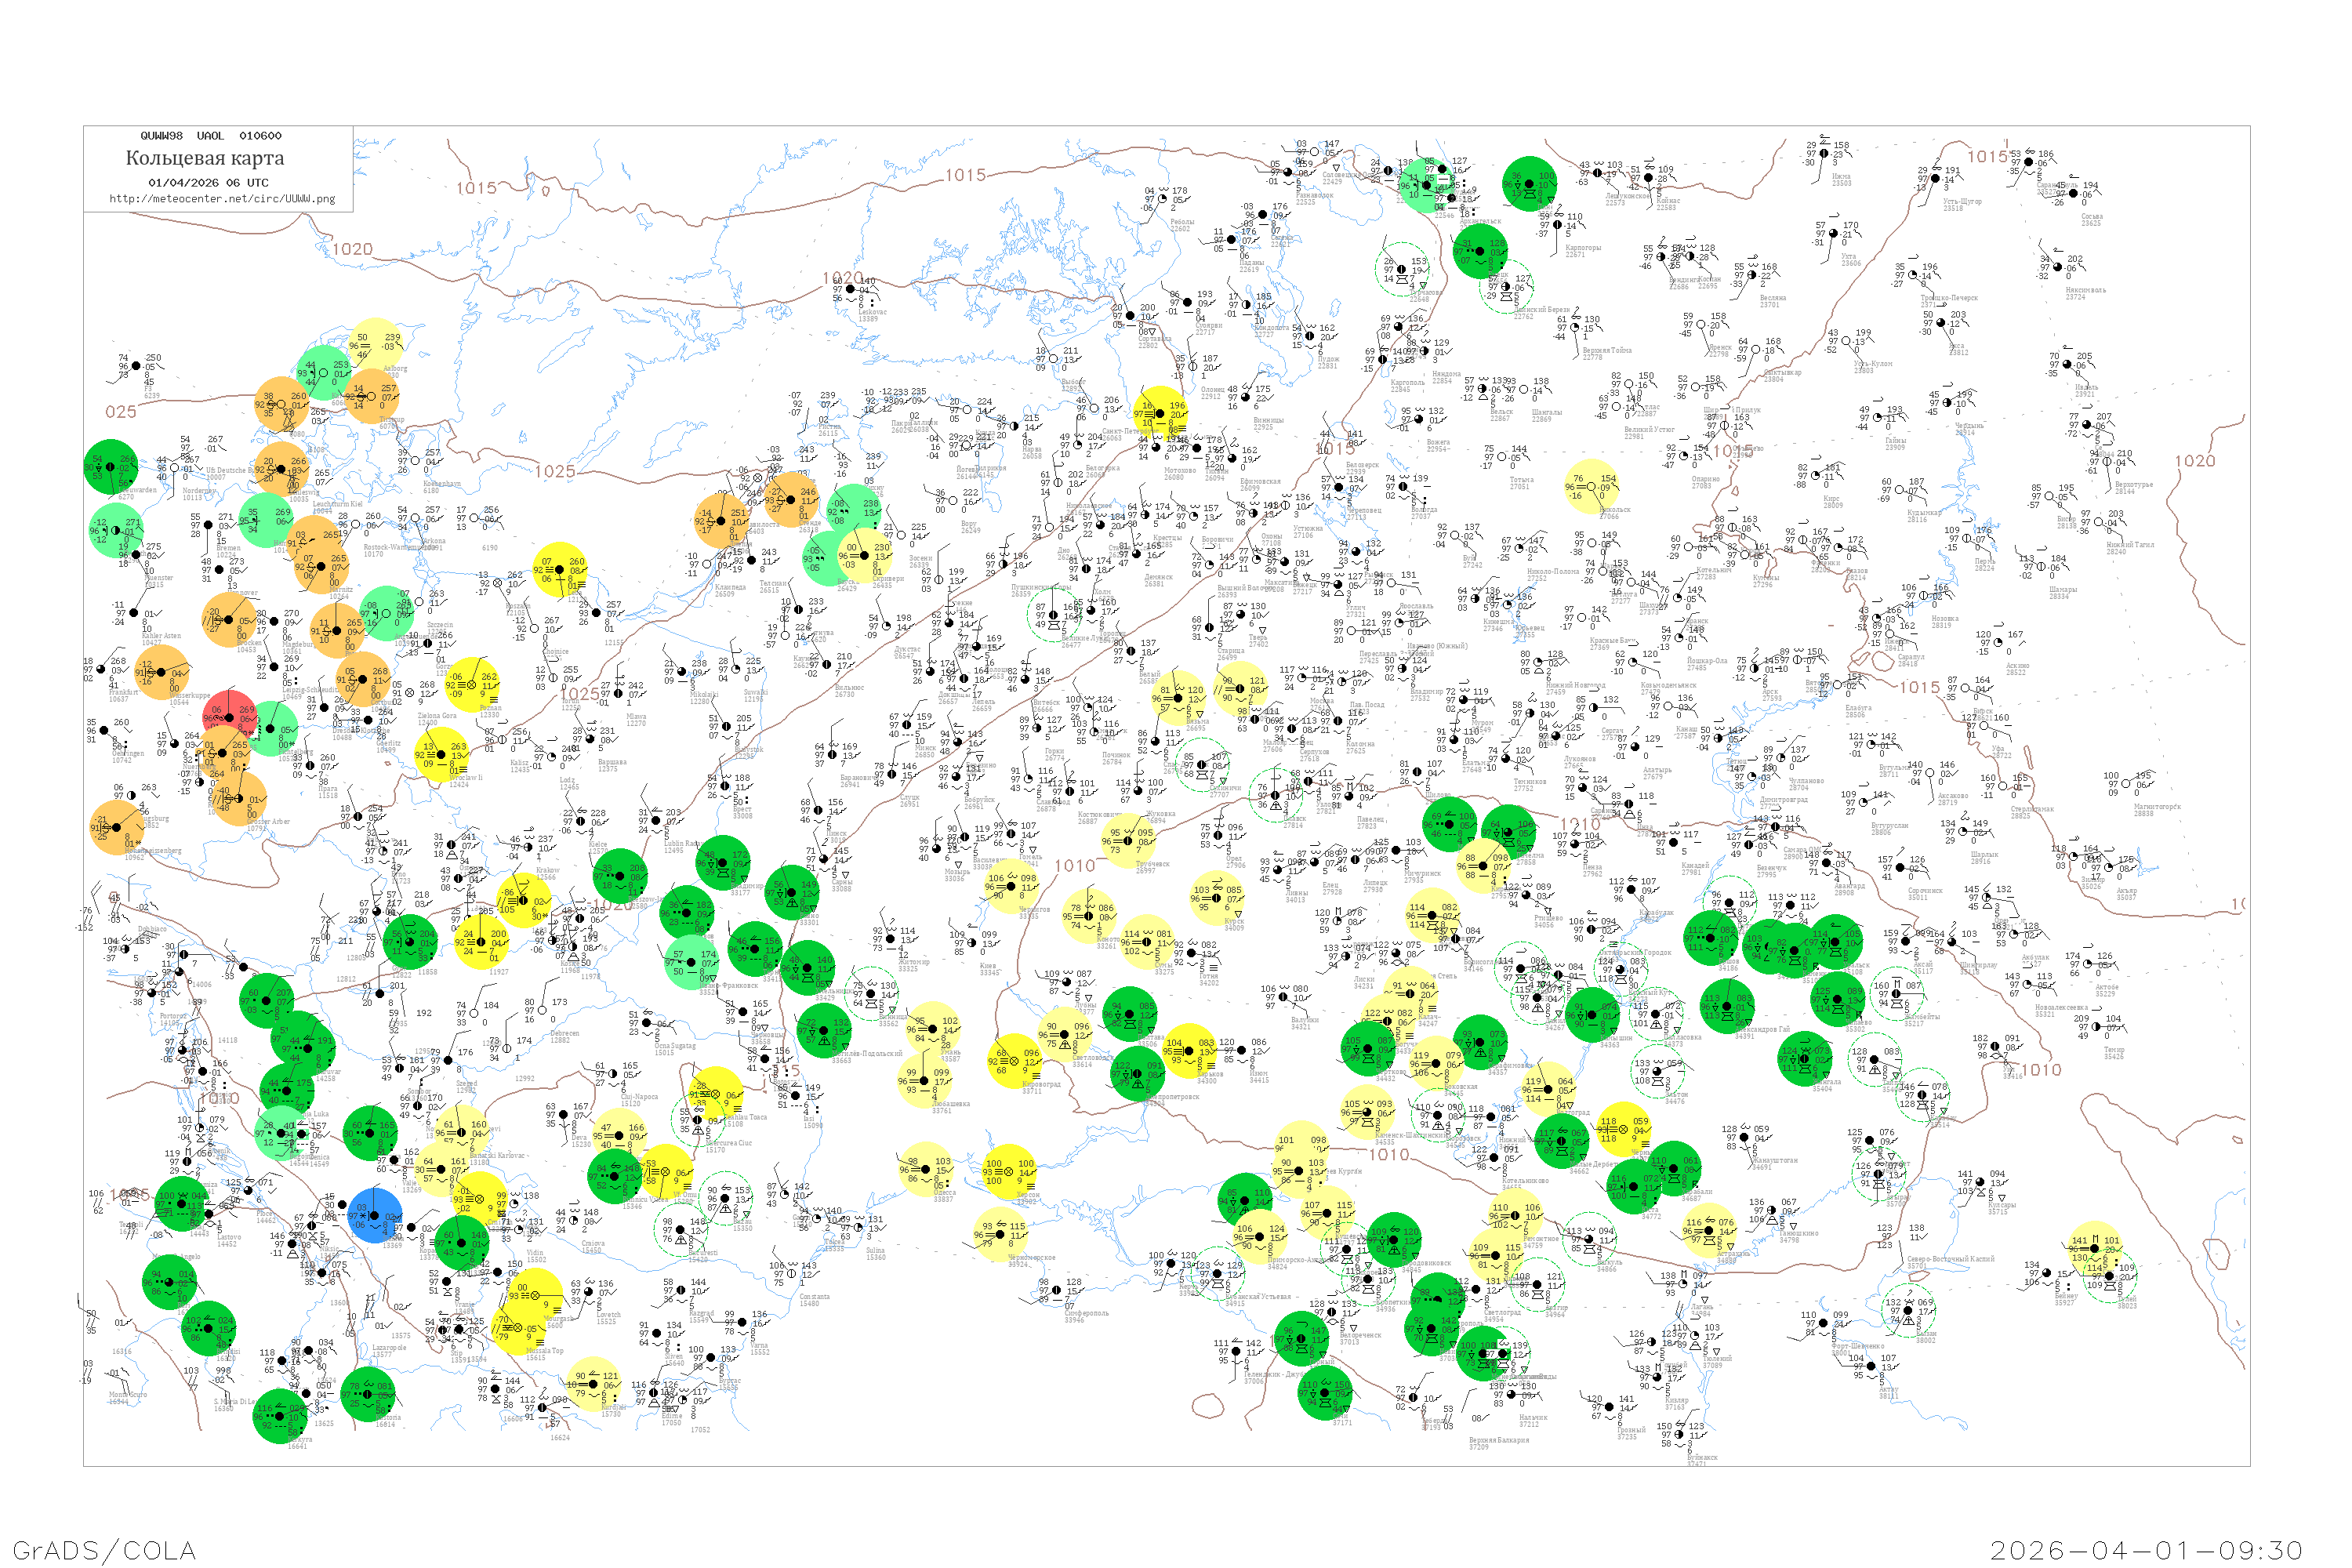Click pale yellow Aalborg station circle
2352x1568 pixels.
[x=375, y=345]
